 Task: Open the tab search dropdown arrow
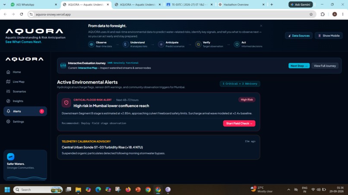[4, 4]
